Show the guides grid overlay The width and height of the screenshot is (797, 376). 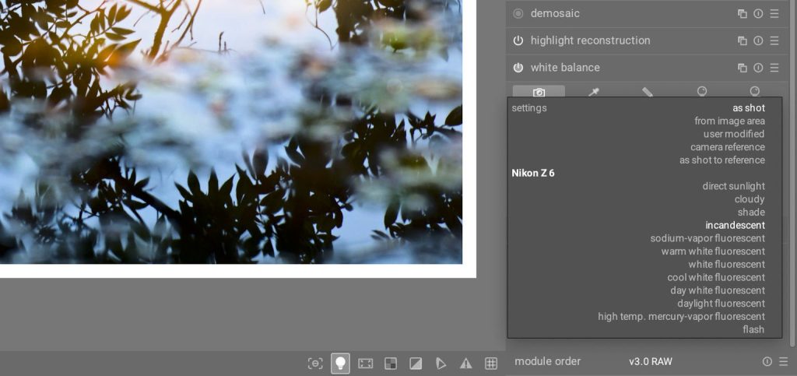click(x=491, y=363)
